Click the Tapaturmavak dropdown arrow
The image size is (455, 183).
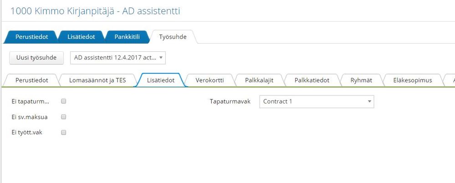pos(369,102)
